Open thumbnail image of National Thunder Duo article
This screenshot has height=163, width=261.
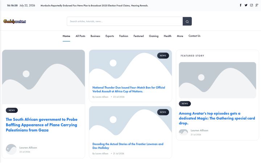(x=130, y=66)
